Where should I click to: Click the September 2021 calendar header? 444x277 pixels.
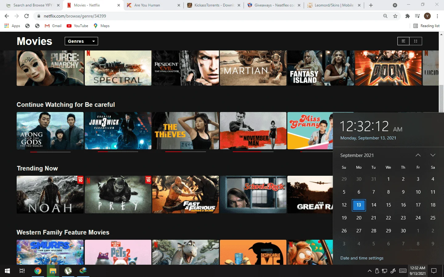pos(357,155)
